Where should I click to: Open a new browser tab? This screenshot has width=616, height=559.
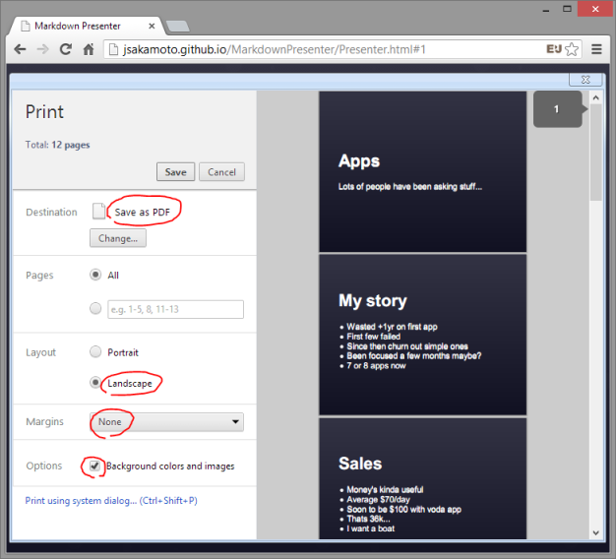coord(178,25)
